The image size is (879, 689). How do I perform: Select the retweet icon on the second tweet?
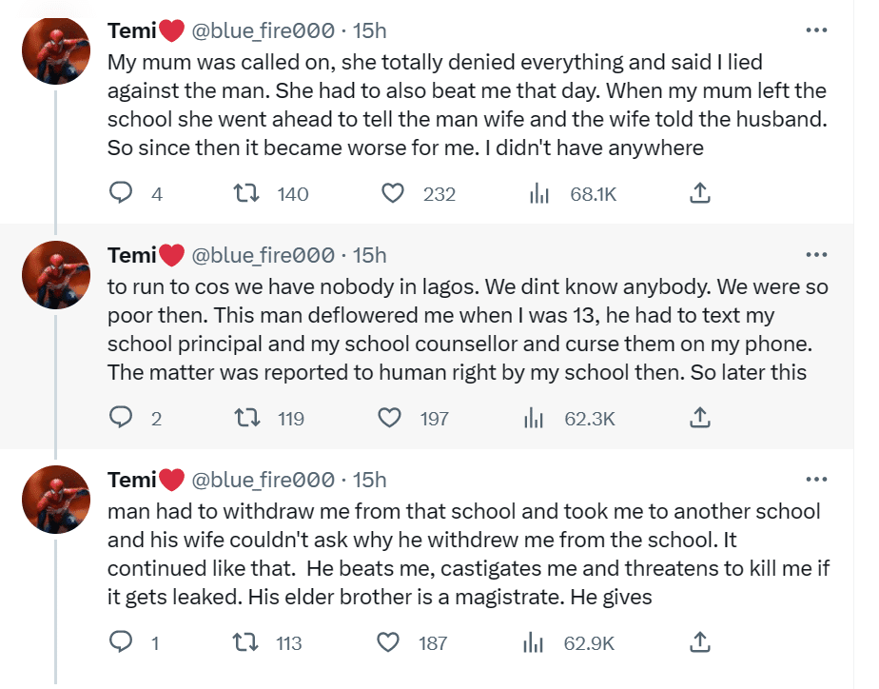(x=248, y=417)
